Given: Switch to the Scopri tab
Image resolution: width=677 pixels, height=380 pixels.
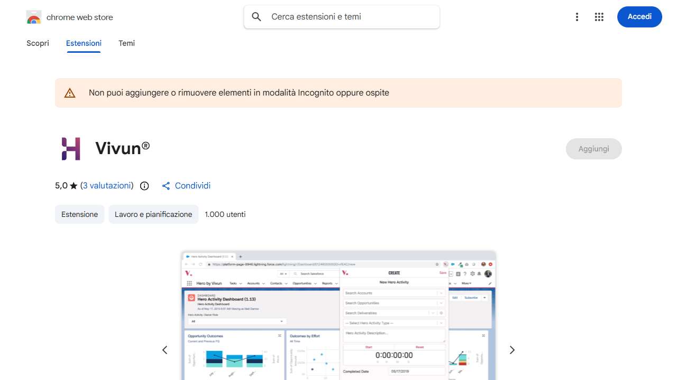Looking at the screenshot, I should [x=38, y=43].
